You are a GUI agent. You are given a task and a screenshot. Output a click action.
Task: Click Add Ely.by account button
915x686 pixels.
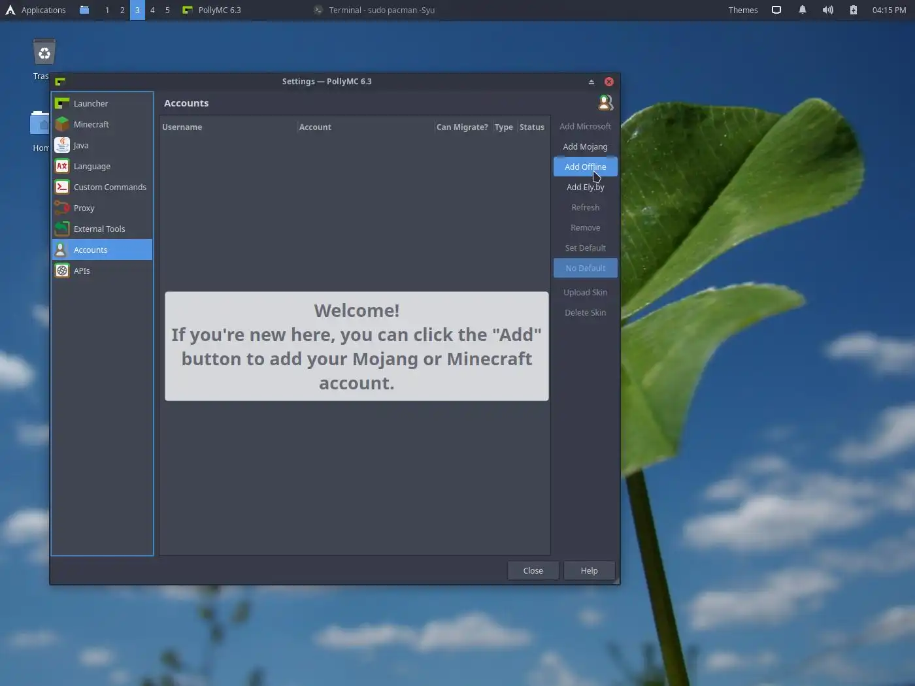[x=585, y=187]
